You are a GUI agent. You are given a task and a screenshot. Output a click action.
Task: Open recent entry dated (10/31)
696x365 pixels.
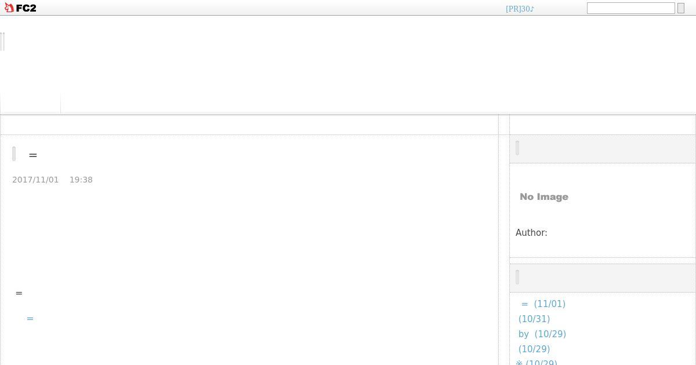[x=534, y=319]
